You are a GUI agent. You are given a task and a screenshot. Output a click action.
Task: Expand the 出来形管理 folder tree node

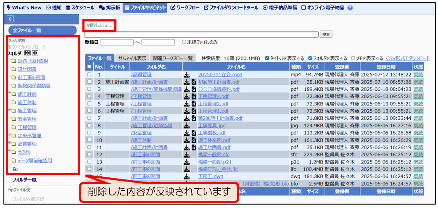coord(9,135)
